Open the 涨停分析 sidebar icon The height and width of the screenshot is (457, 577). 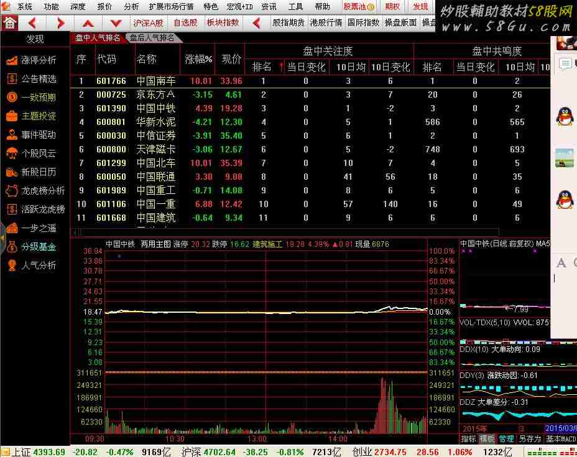[x=12, y=60]
